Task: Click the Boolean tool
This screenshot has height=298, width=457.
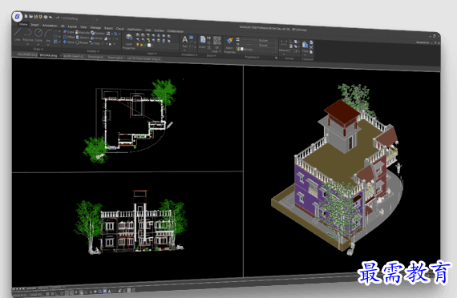Action: (98, 33)
